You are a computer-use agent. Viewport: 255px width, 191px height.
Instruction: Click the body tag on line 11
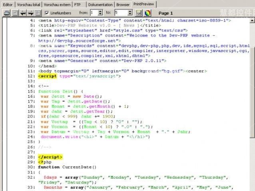112,71
